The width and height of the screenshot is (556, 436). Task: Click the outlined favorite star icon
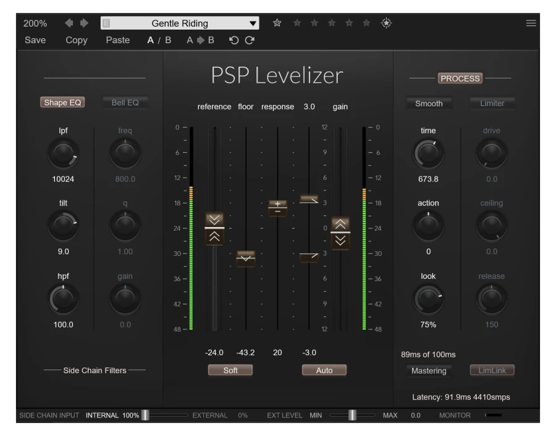coord(277,23)
